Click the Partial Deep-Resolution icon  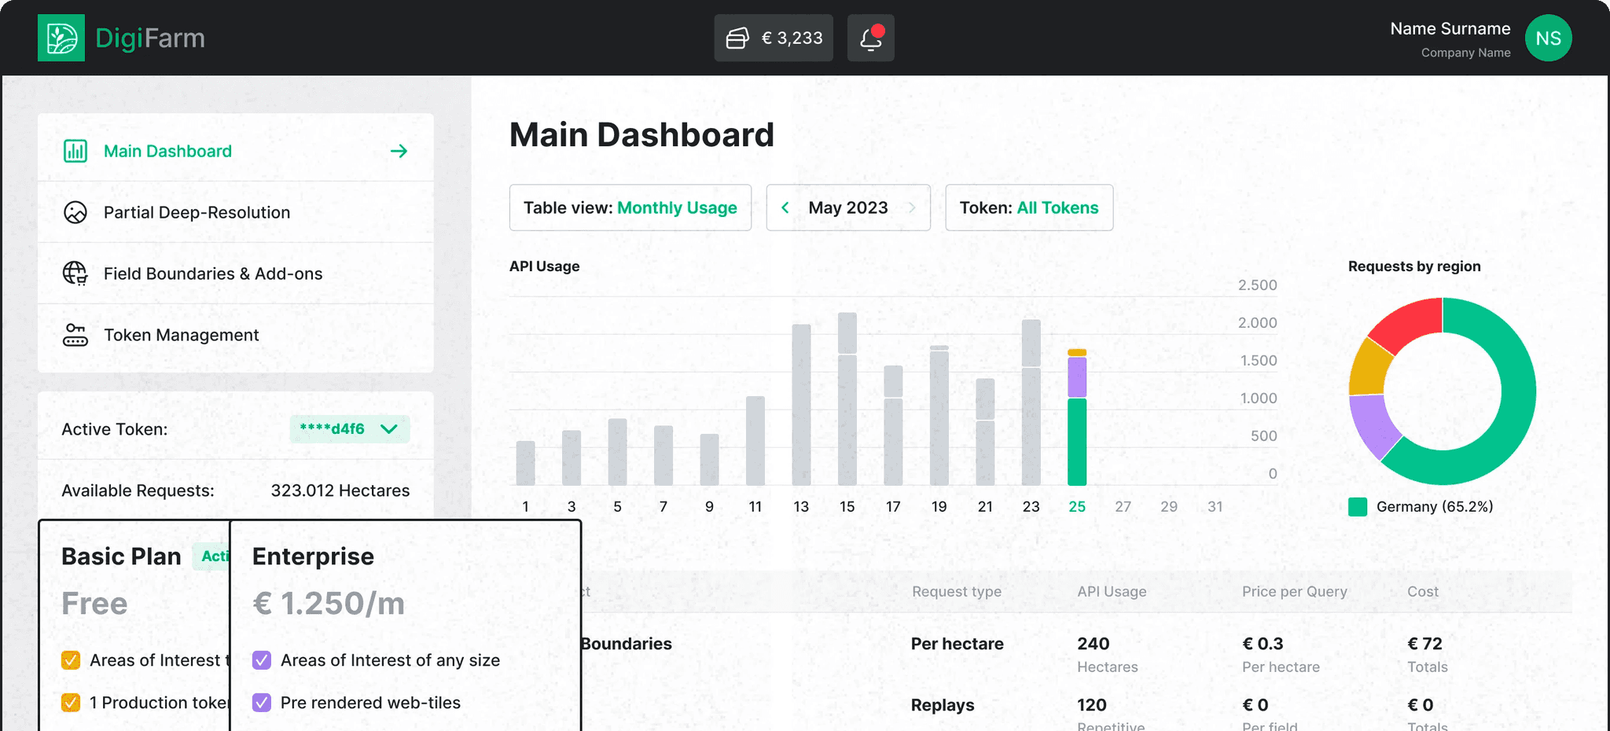click(x=75, y=212)
